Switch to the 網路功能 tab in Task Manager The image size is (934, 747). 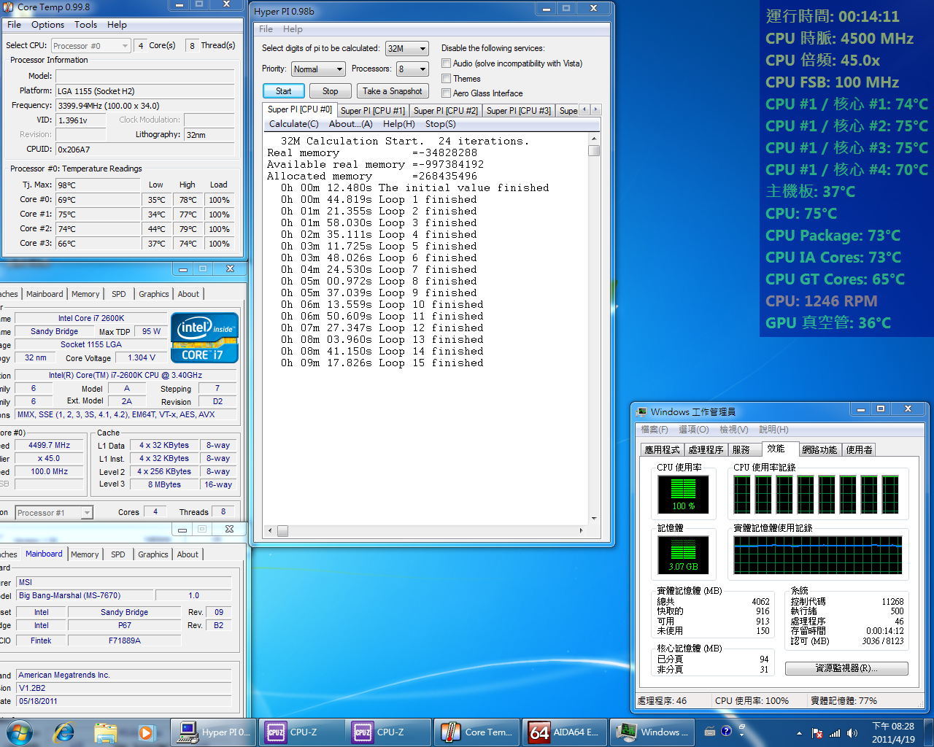point(819,450)
